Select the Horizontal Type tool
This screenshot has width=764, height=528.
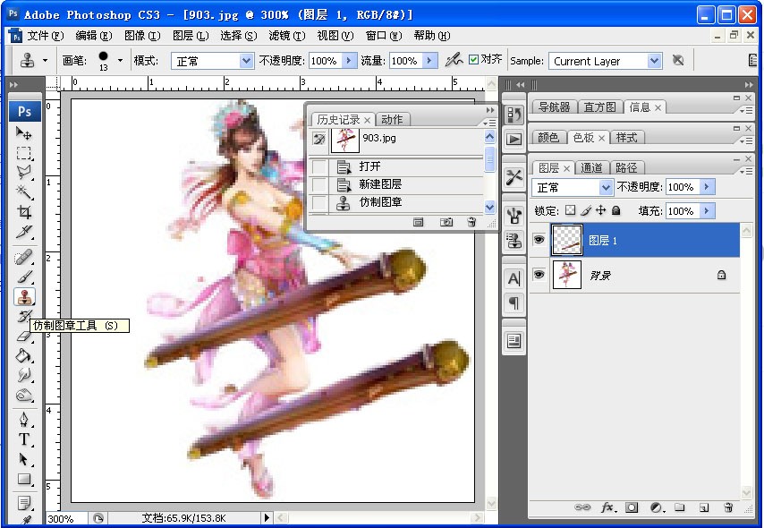(23, 439)
